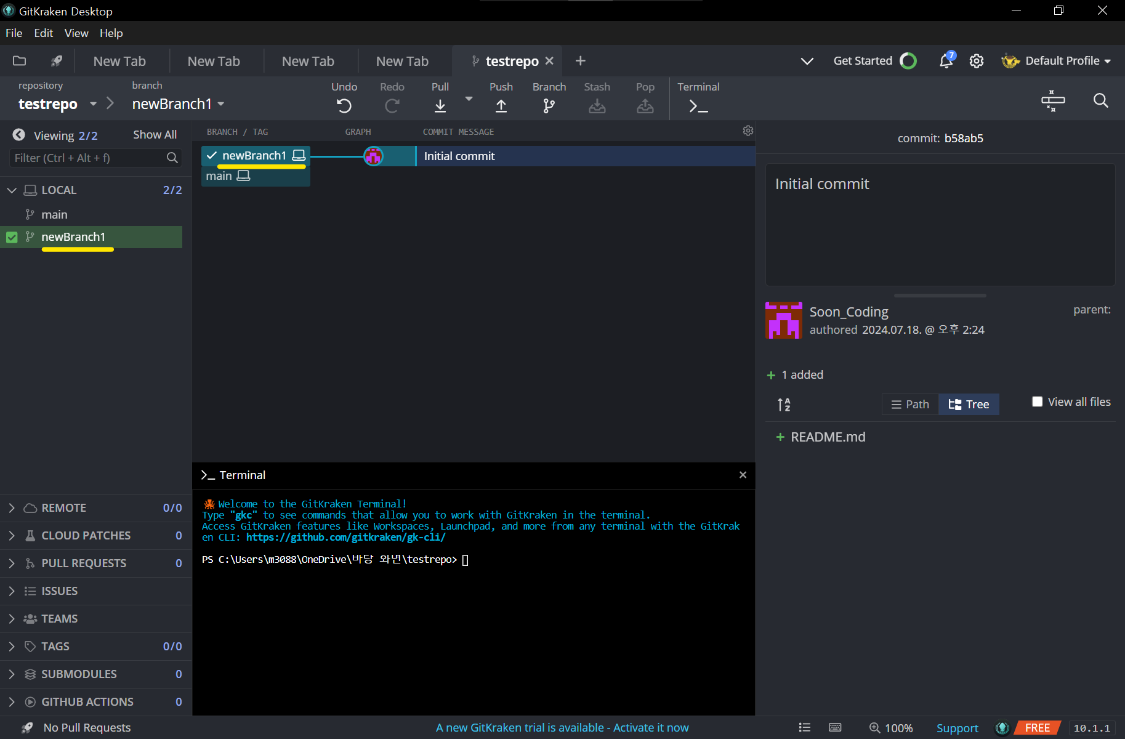Pull changes with the Pull icon
Viewport: 1125px width, 739px height.
pos(440,106)
